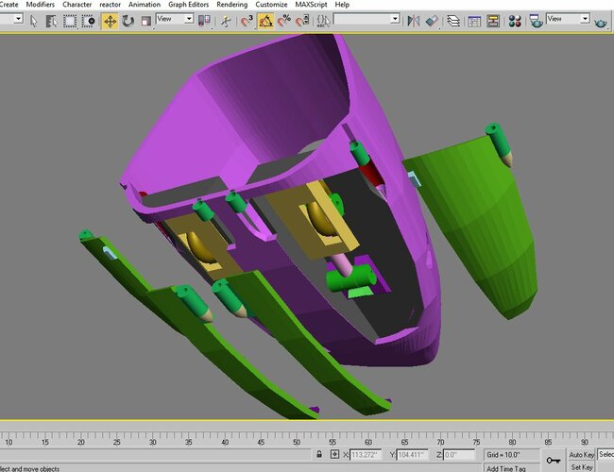Open Render Scene dialog teapot icon
Viewport: 614px width, 472px height.
pos(536,21)
